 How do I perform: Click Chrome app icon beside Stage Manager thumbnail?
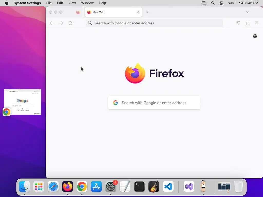(x=7, y=112)
